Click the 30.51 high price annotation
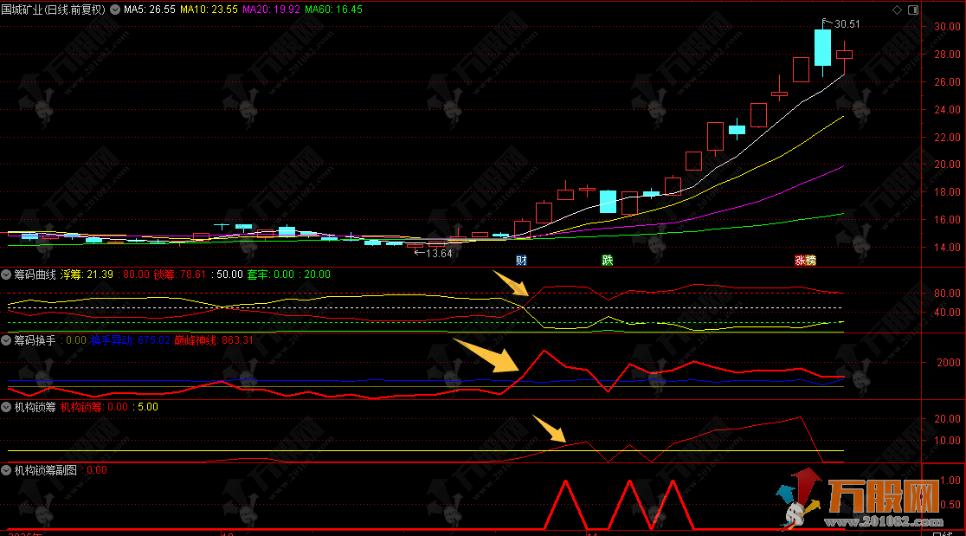966x536 pixels. pos(847,24)
